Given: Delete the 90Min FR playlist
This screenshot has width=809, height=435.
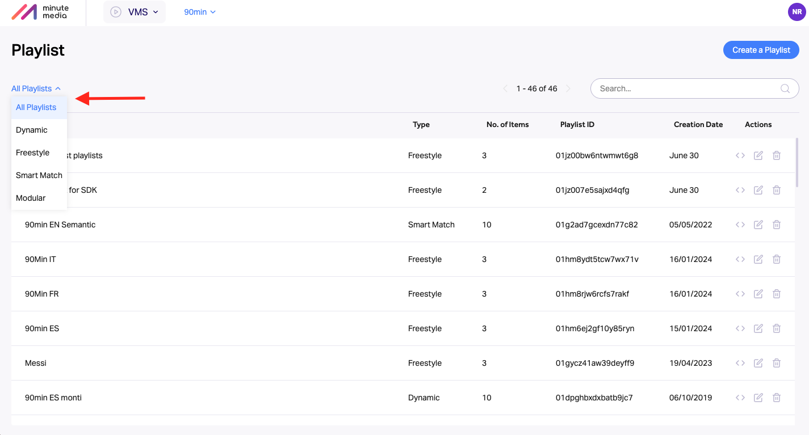Looking at the screenshot, I should pos(777,294).
